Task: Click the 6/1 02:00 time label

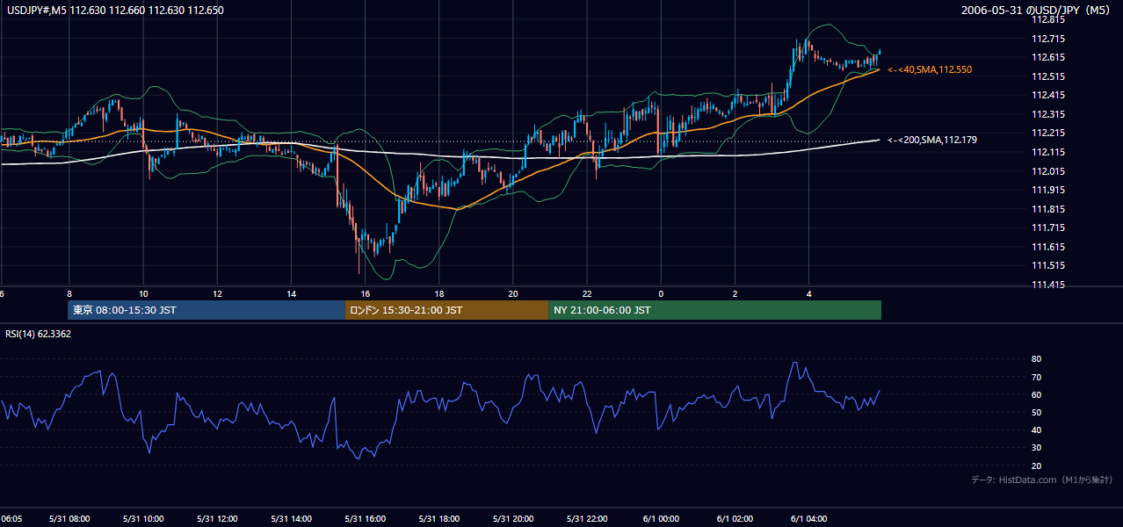Action: coord(735,519)
